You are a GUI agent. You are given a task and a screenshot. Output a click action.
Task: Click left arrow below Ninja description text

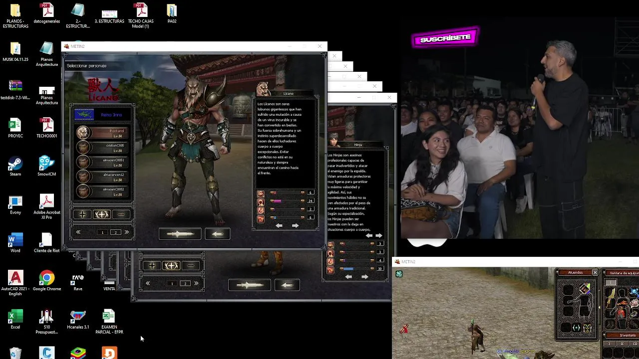(369, 235)
